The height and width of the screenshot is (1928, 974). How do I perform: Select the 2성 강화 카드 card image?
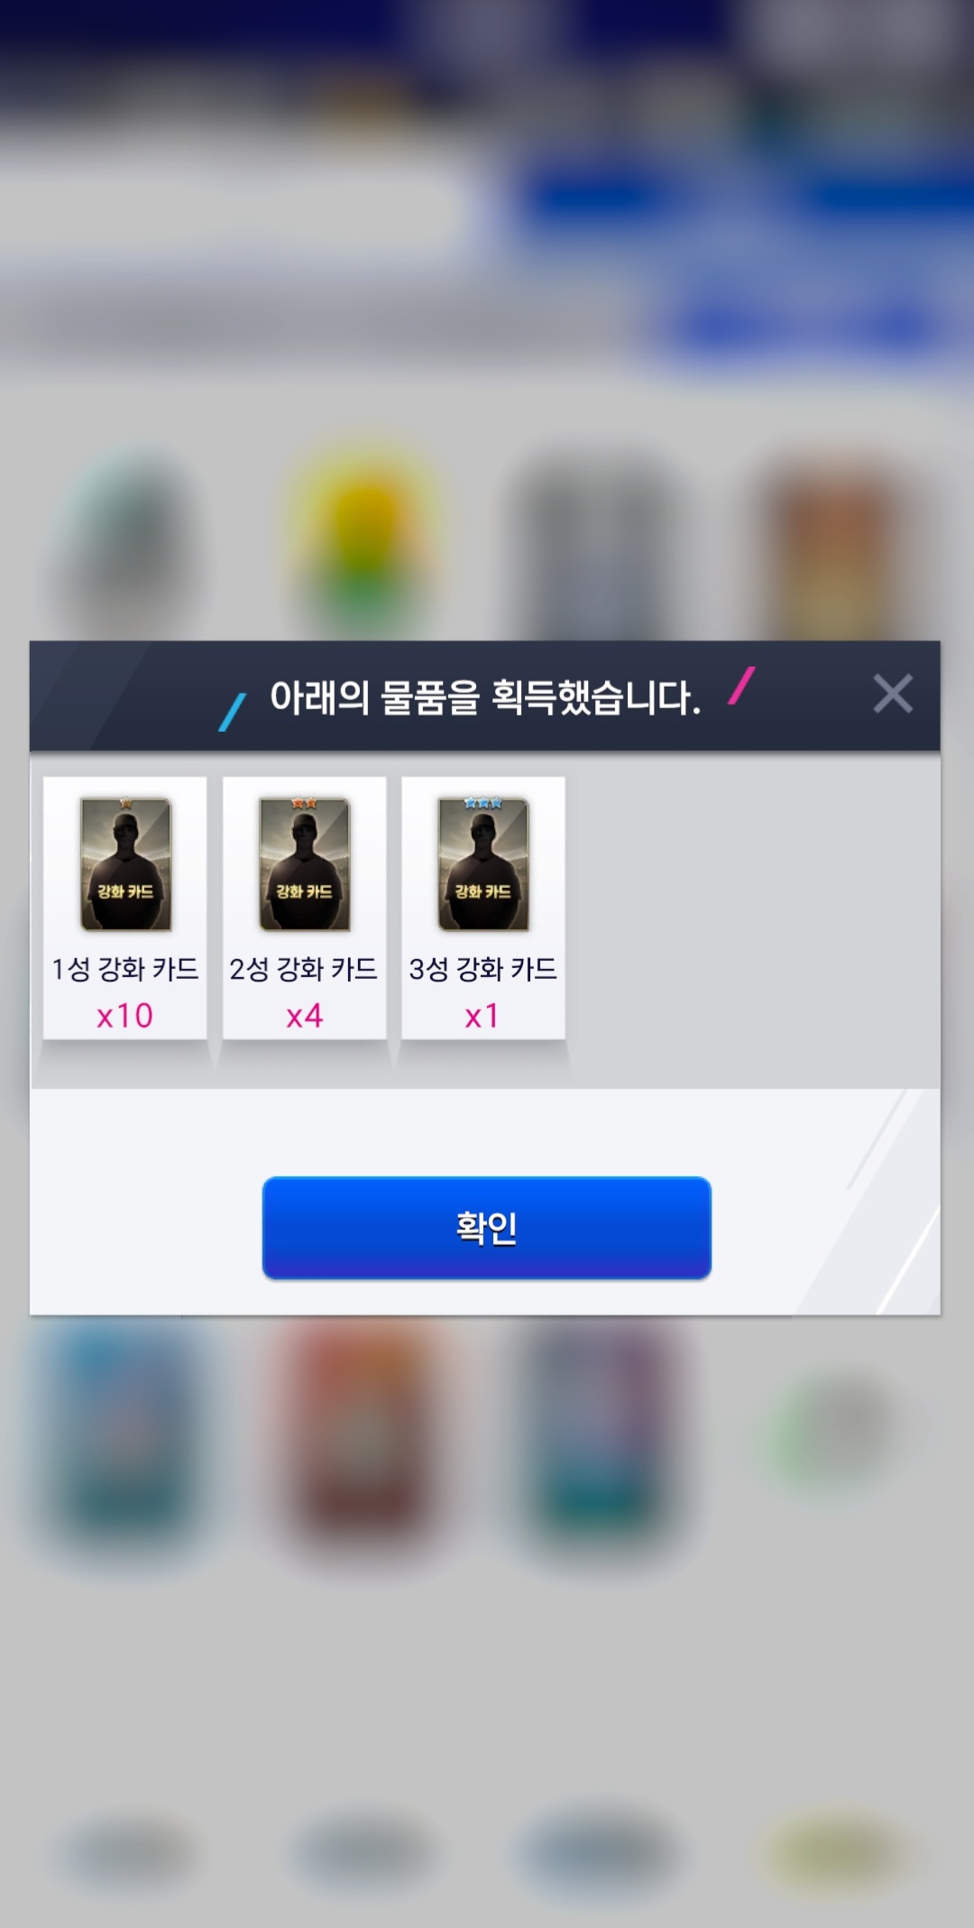tap(304, 864)
